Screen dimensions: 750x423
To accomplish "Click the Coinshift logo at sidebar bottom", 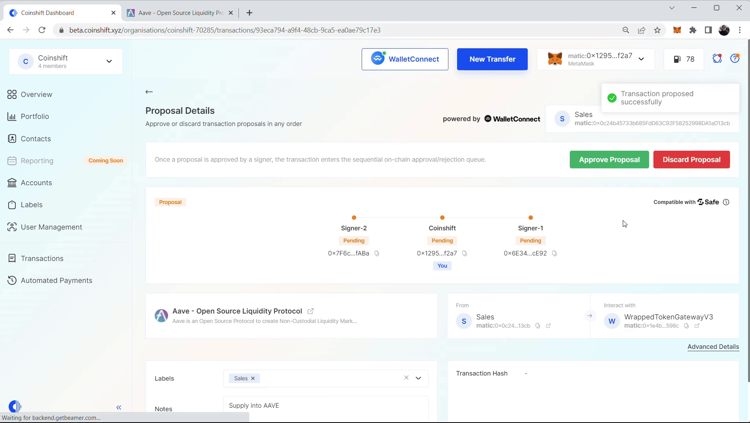I will click(x=15, y=407).
